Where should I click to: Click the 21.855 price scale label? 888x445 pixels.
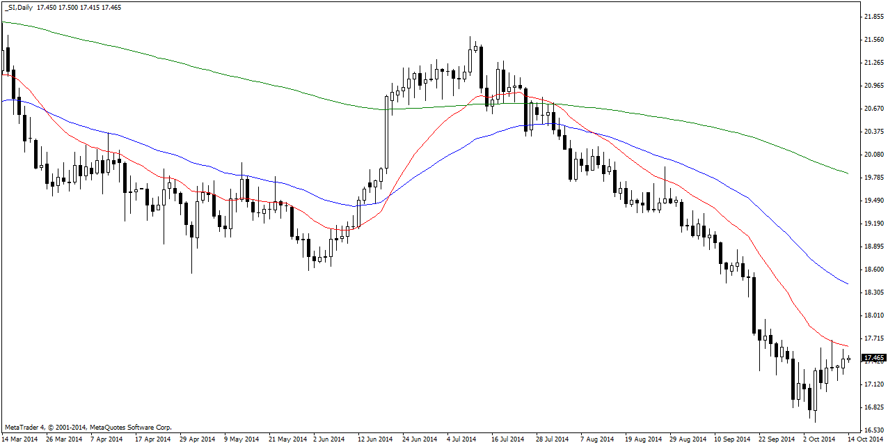point(872,16)
